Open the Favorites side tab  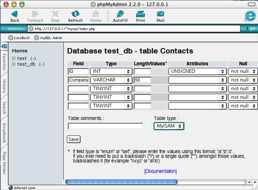tap(4, 62)
